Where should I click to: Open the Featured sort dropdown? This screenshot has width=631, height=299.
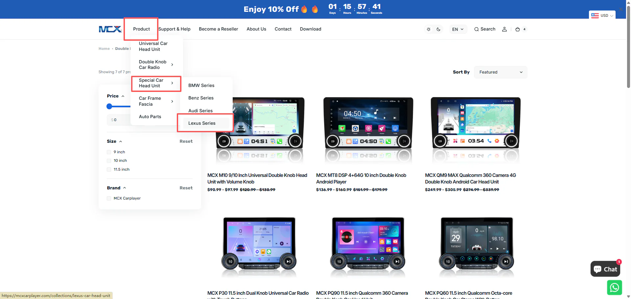(x=500, y=72)
